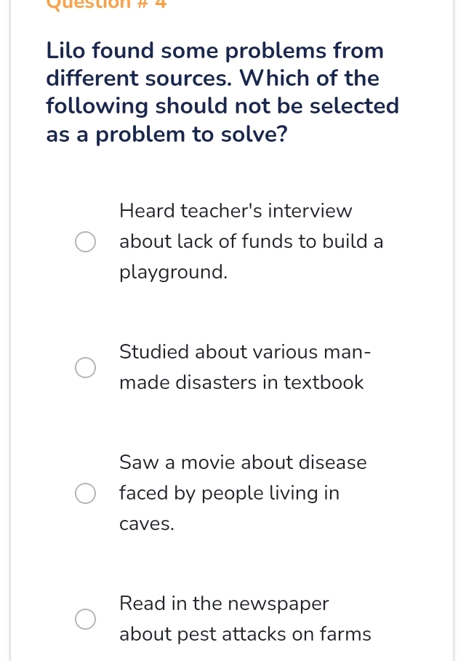Pick the radio button for movie about disease
Image resolution: width=466 pixels, height=661 pixels.
(85, 494)
